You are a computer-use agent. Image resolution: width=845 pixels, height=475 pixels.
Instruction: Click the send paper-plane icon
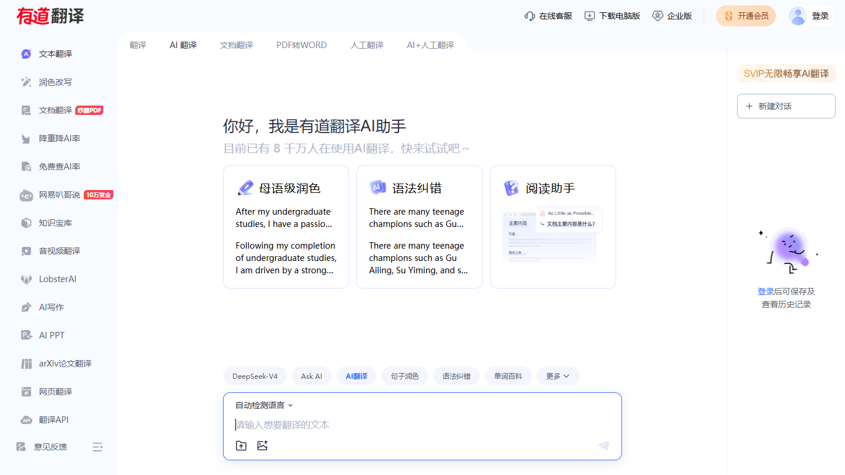click(604, 446)
